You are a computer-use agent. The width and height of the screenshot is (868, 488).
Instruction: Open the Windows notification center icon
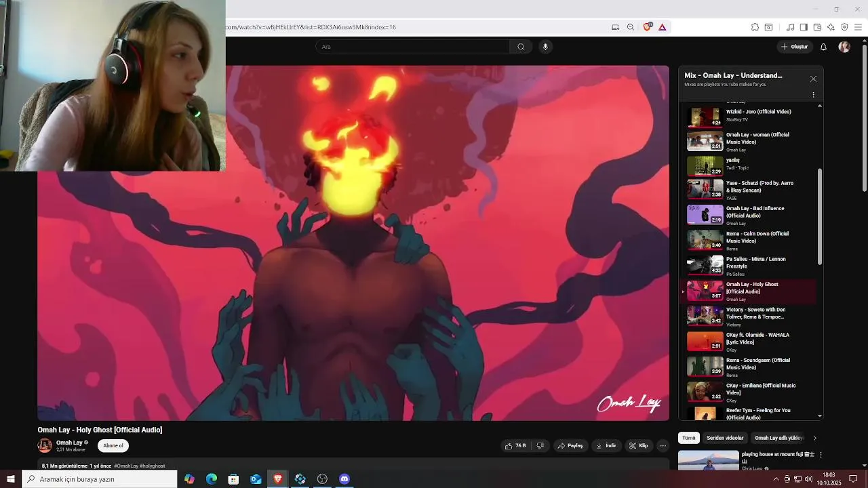point(853,479)
